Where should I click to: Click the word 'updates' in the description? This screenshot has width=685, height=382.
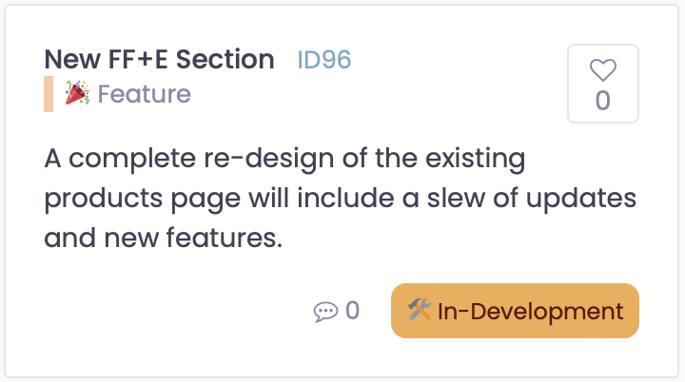(581, 199)
